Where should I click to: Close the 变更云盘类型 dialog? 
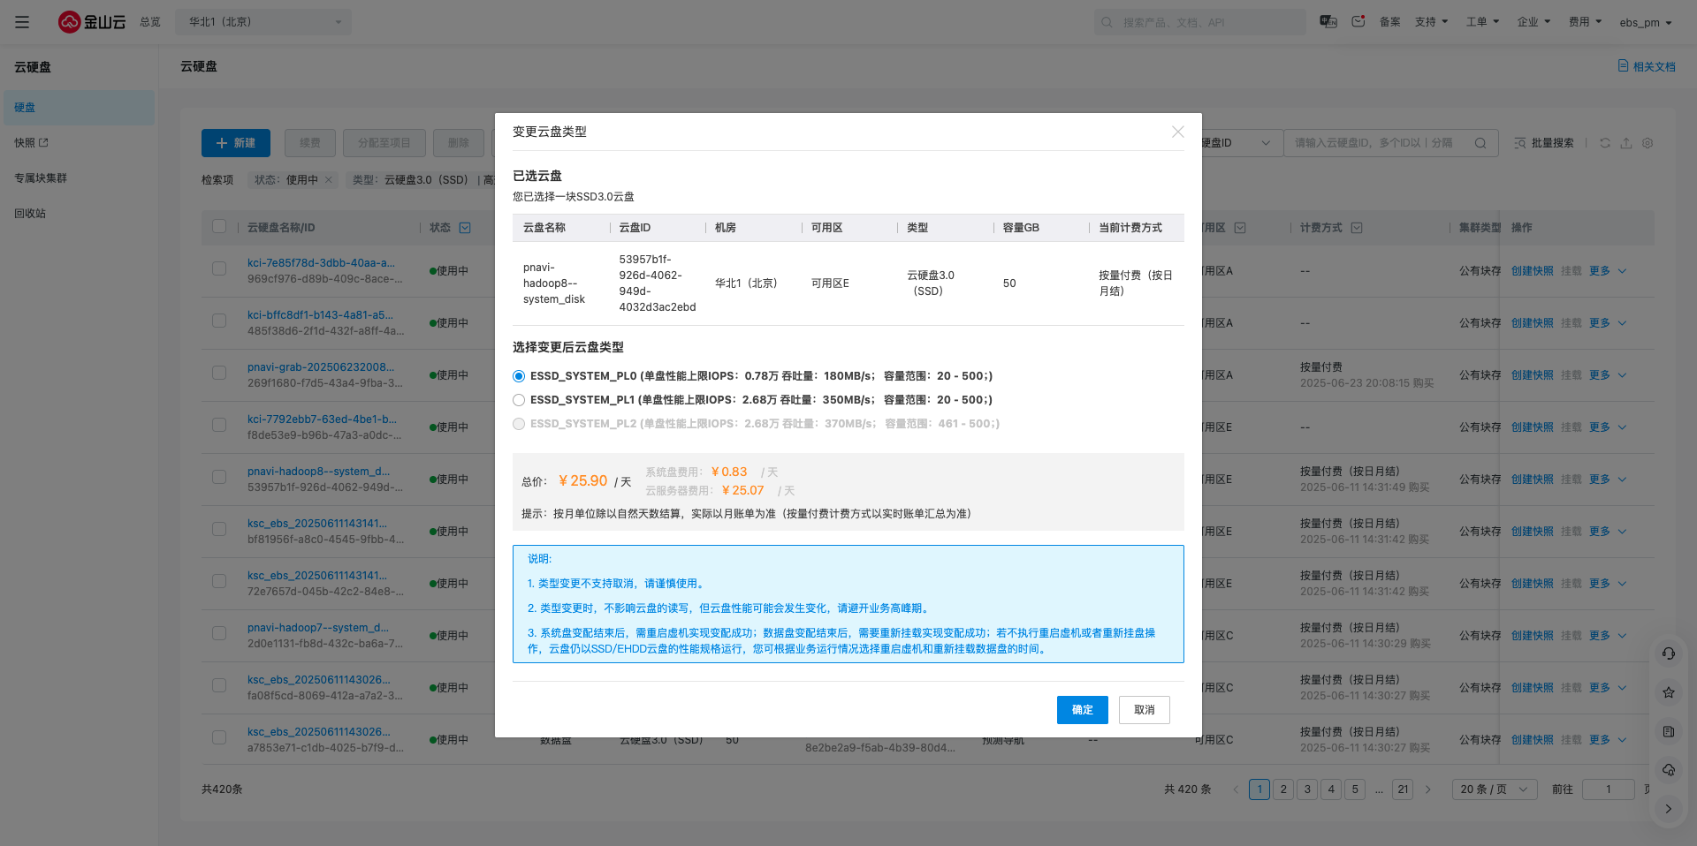(1177, 132)
